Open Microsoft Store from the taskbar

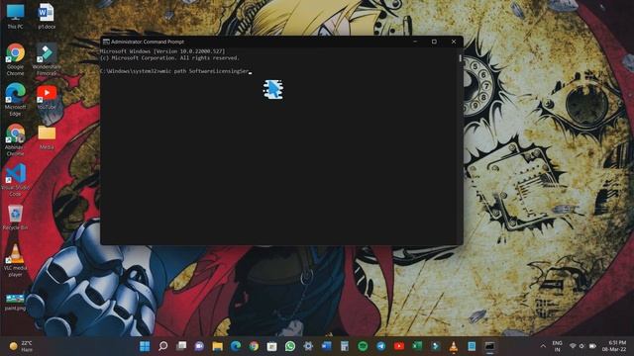coord(271,346)
